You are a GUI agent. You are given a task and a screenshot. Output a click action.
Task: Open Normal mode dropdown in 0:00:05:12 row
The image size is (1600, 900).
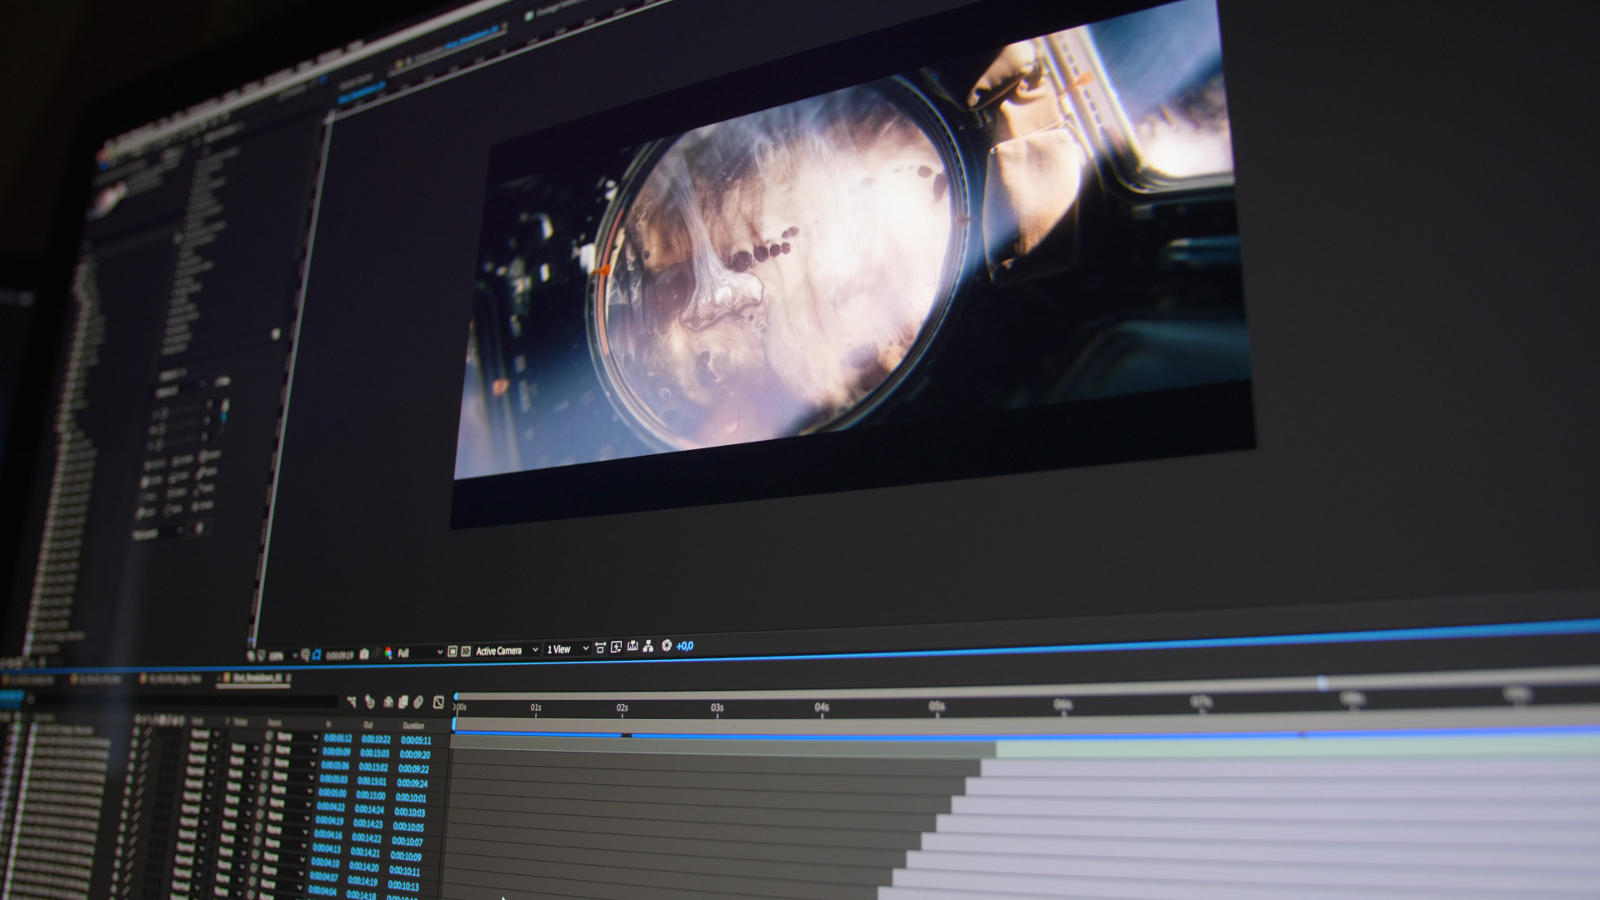click(x=205, y=734)
